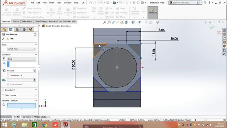
Task: Switch to the Evaluate tab
Action: coord(53,21)
